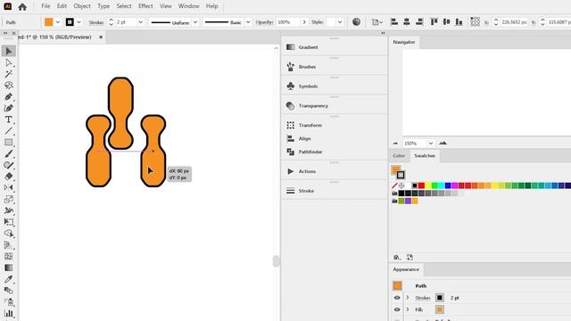571x321 pixels.
Task: Select the Width warp tool
Action: [9, 210]
